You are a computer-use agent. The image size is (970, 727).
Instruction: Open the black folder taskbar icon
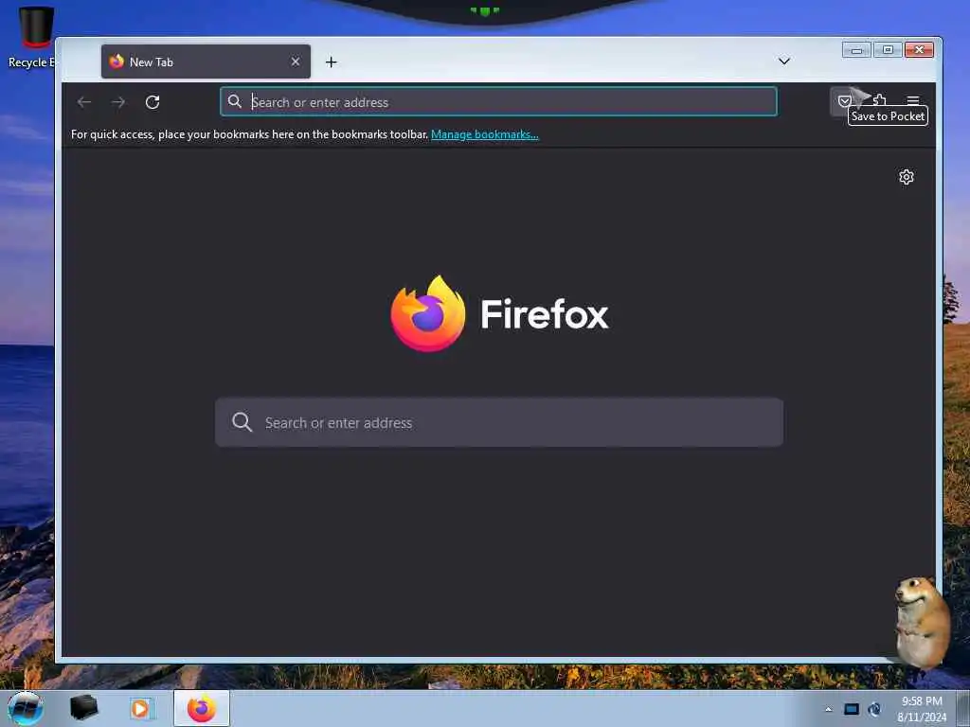83,708
